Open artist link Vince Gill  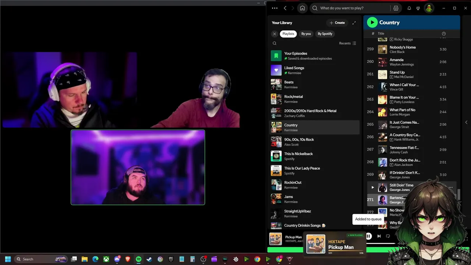(396, 89)
